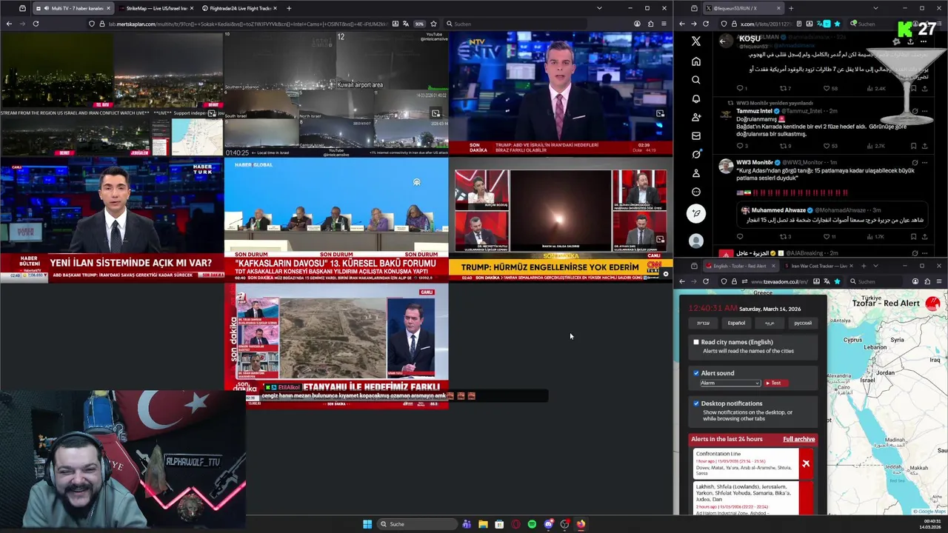
Task: Enable Read city names (English) checkbox
Action: pyautogui.click(x=696, y=342)
